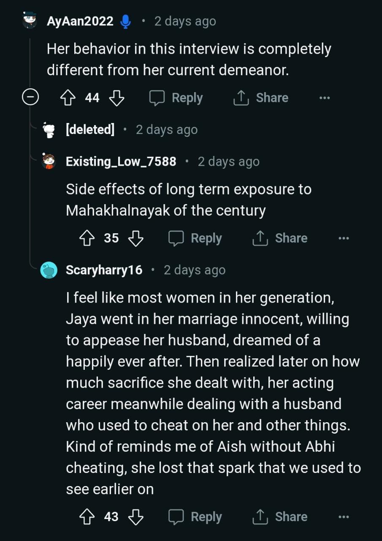Share Existing_Low_7588's comment

tap(280, 238)
